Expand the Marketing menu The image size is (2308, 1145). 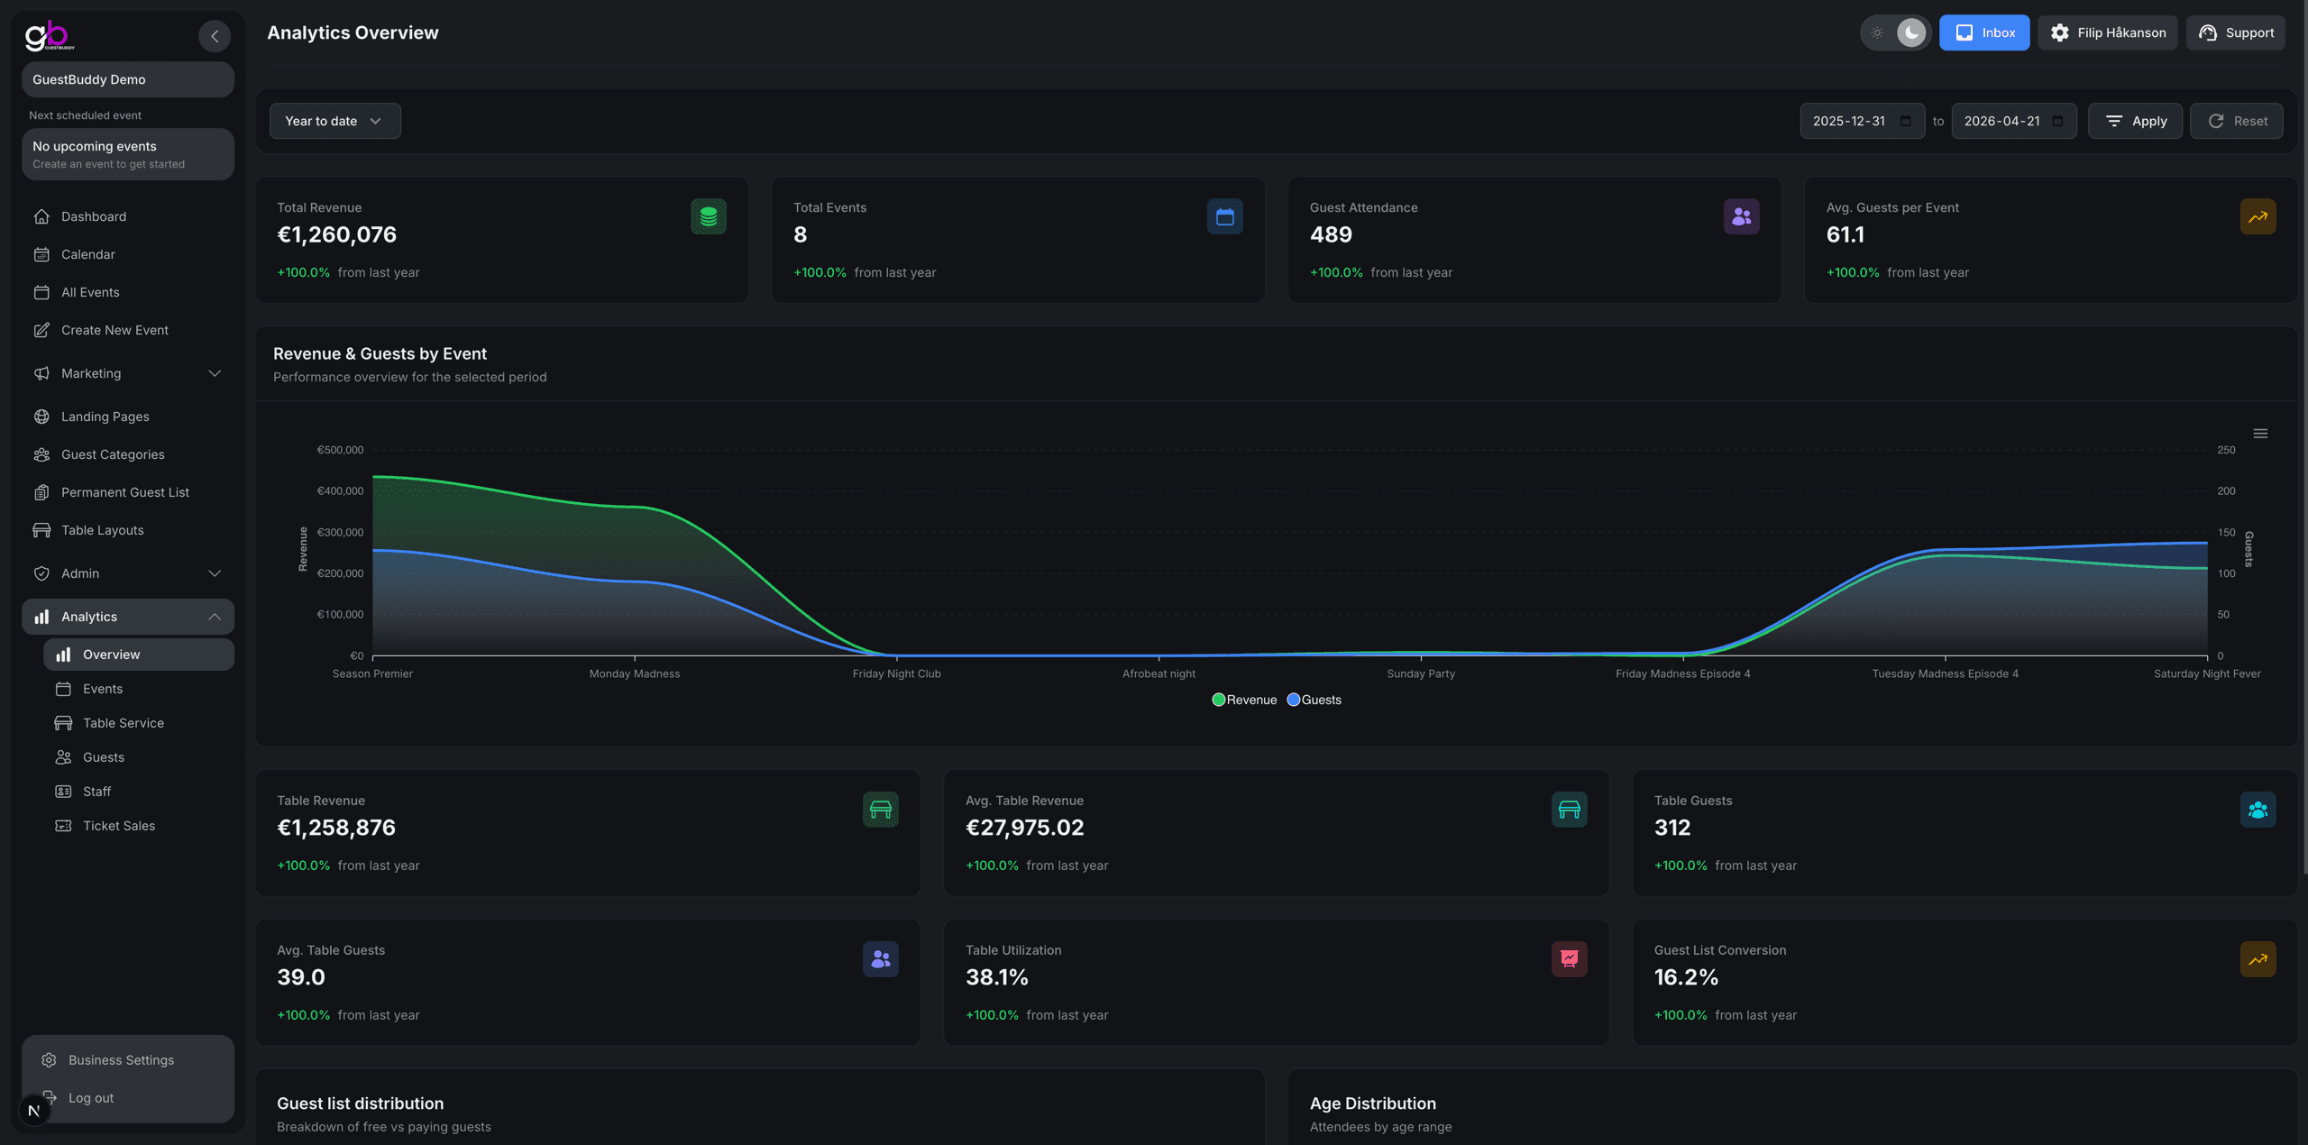pos(127,373)
